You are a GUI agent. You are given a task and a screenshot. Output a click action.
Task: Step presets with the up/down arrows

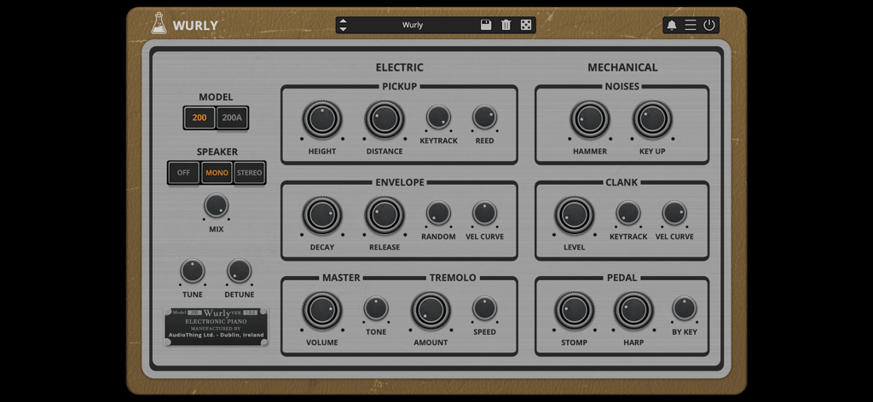click(x=343, y=25)
